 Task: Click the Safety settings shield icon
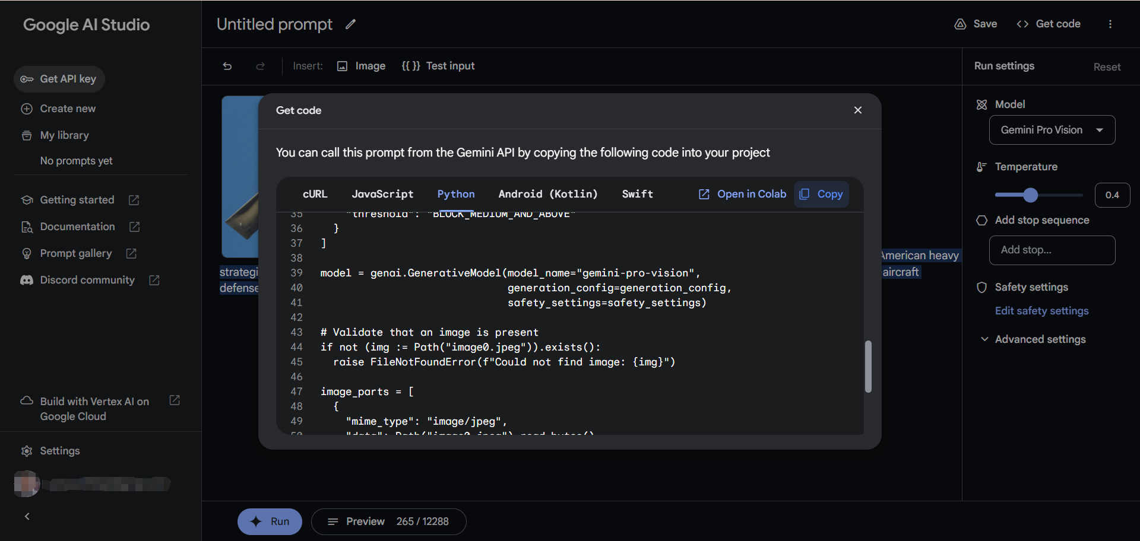pos(981,287)
